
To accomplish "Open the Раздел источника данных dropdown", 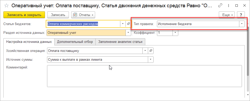I will click(x=128, y=33).
